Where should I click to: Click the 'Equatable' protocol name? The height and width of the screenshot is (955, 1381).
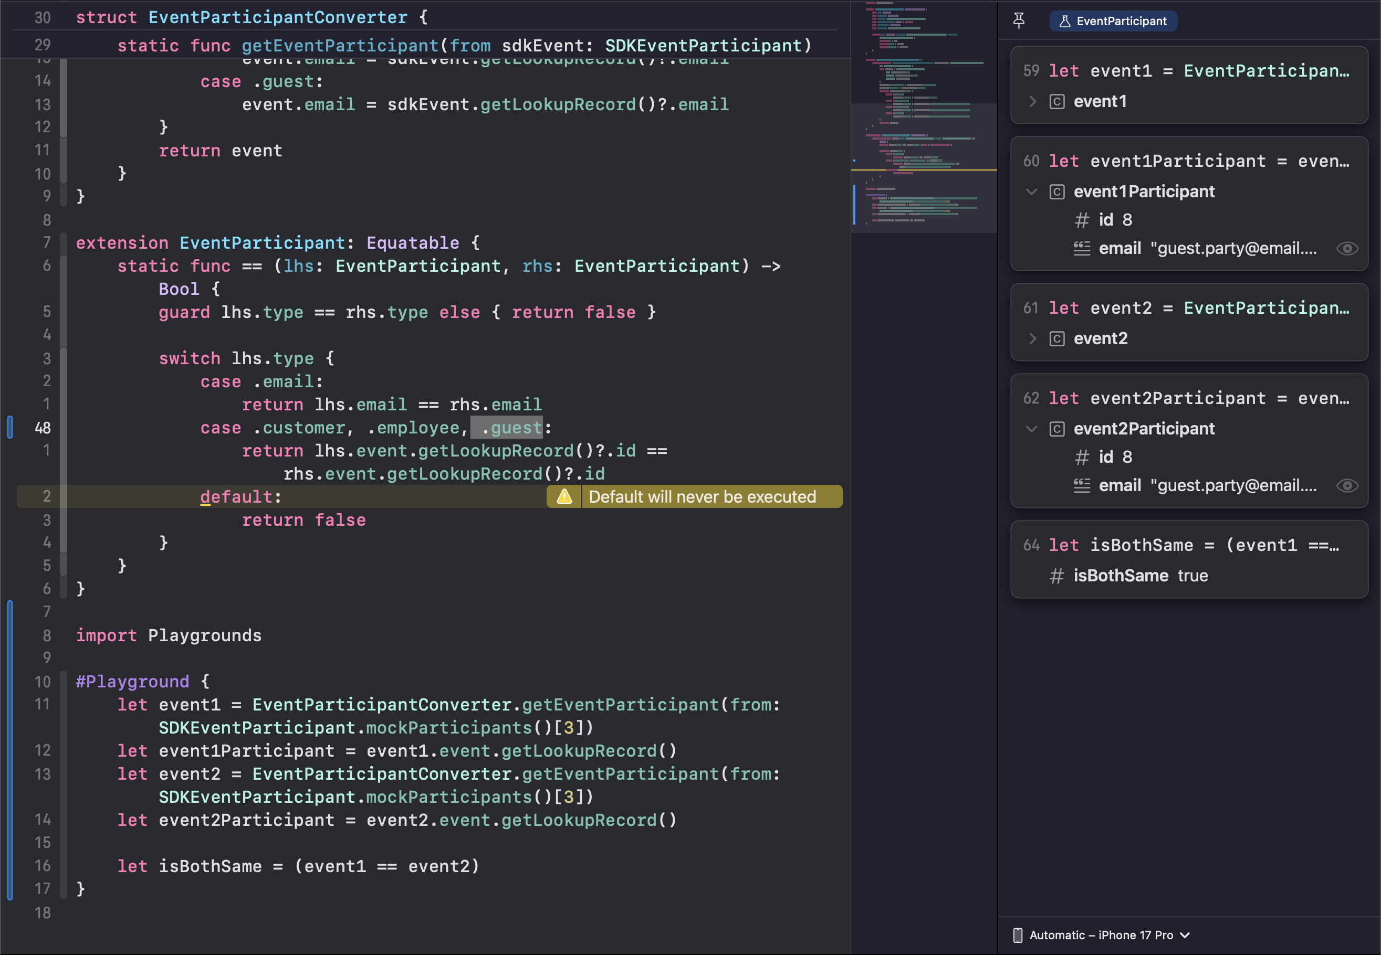[412, 243]
